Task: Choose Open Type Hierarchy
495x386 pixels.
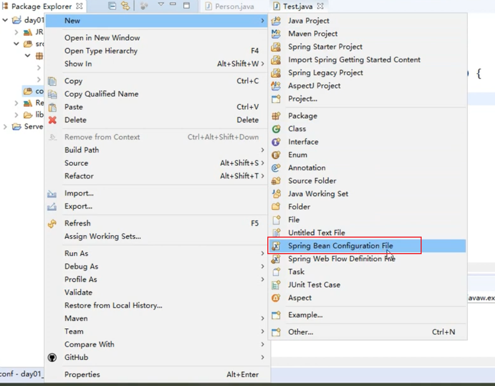Action: coord(157,51)
